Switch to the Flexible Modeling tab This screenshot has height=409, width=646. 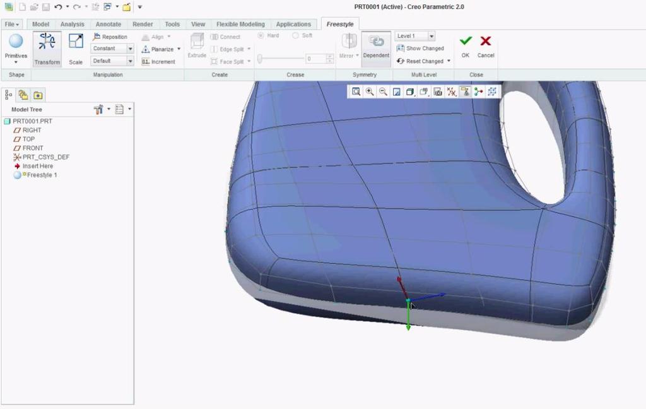(x=240, y=25)
